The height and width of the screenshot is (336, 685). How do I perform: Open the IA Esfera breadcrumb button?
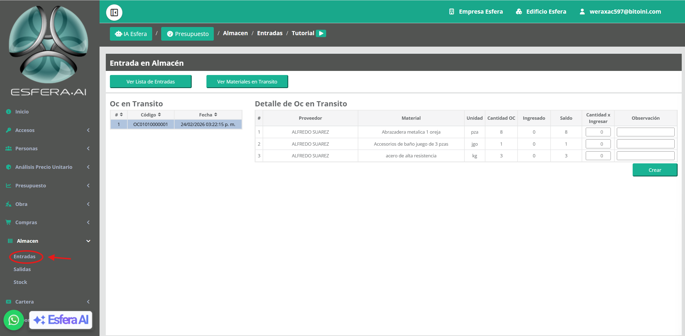(131, 34)
